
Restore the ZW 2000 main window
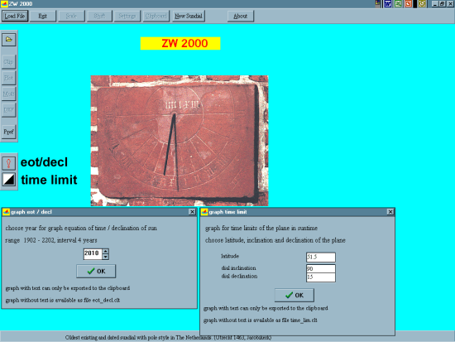coord(442,4)
